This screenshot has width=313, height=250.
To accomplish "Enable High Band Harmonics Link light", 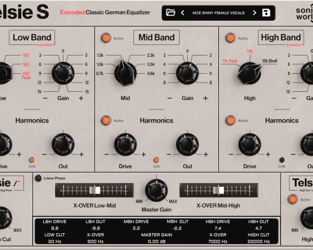I will 282,160.
